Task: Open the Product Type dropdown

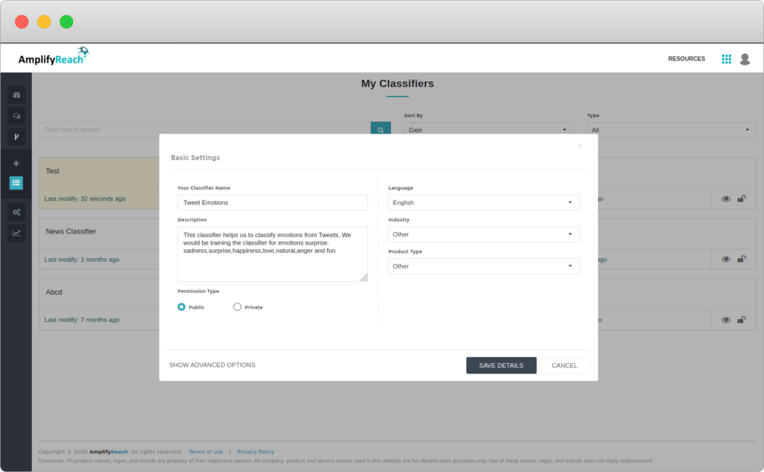Action: coord(483,266)
